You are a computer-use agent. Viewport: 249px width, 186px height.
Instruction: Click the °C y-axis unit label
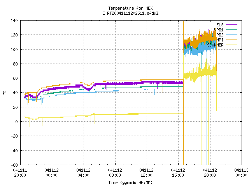[4, 93]
